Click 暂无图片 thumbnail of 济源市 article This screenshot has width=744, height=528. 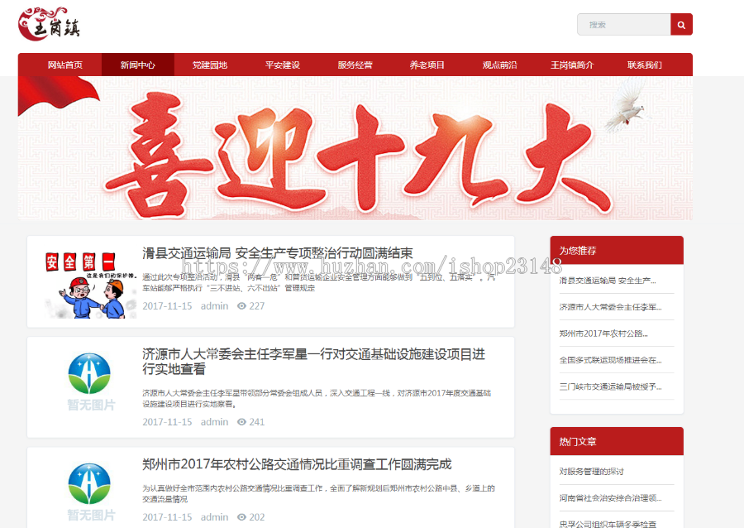click(90, 382)
